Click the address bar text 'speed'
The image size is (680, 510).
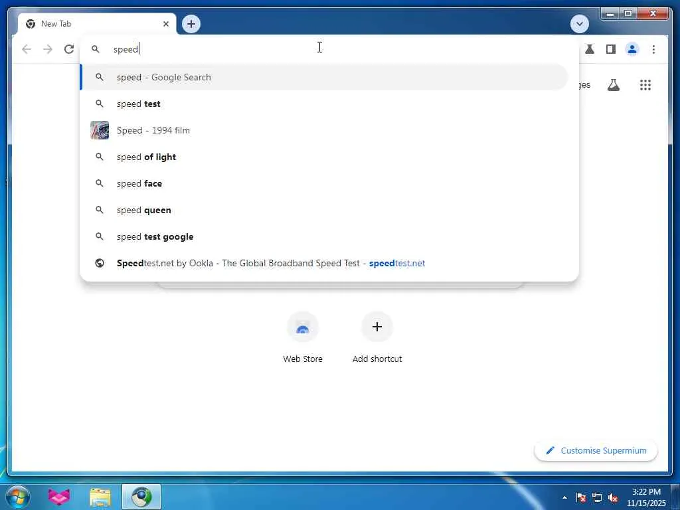[126, 49]
